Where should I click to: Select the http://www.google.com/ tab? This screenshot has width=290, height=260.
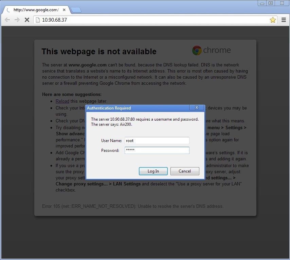(x=36, y=10)
